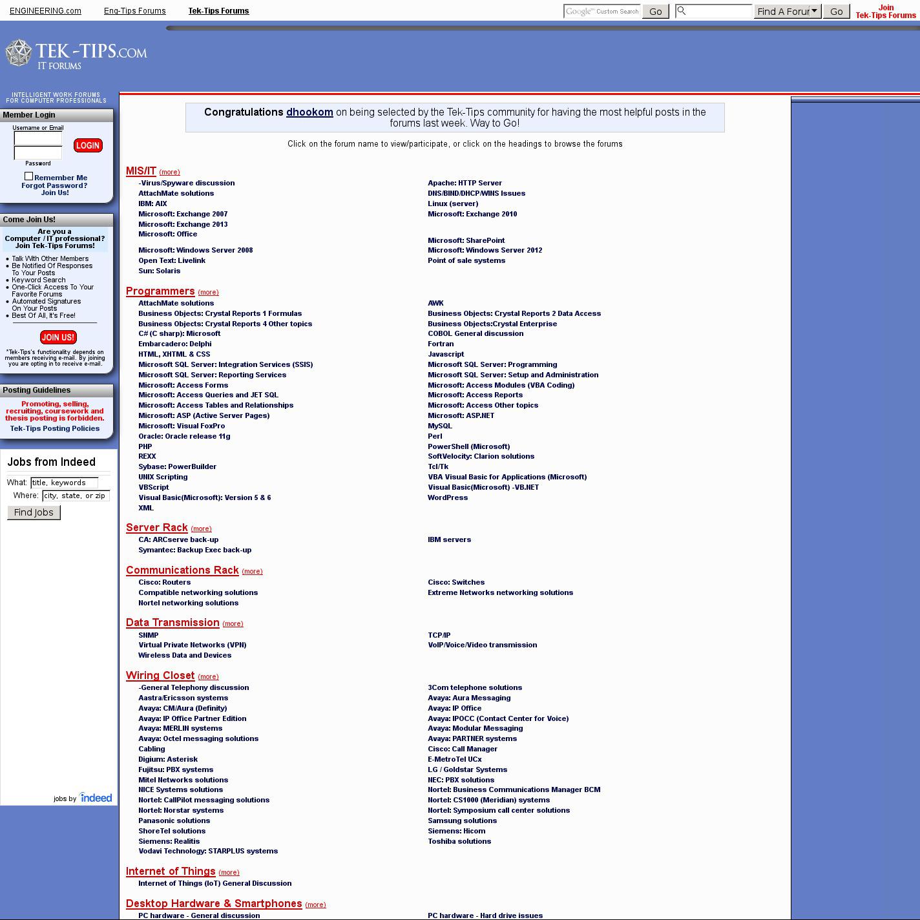Screen dimensions: 920x920
Task: Click the red LOGIN button
Action: [x=88, y=145]
